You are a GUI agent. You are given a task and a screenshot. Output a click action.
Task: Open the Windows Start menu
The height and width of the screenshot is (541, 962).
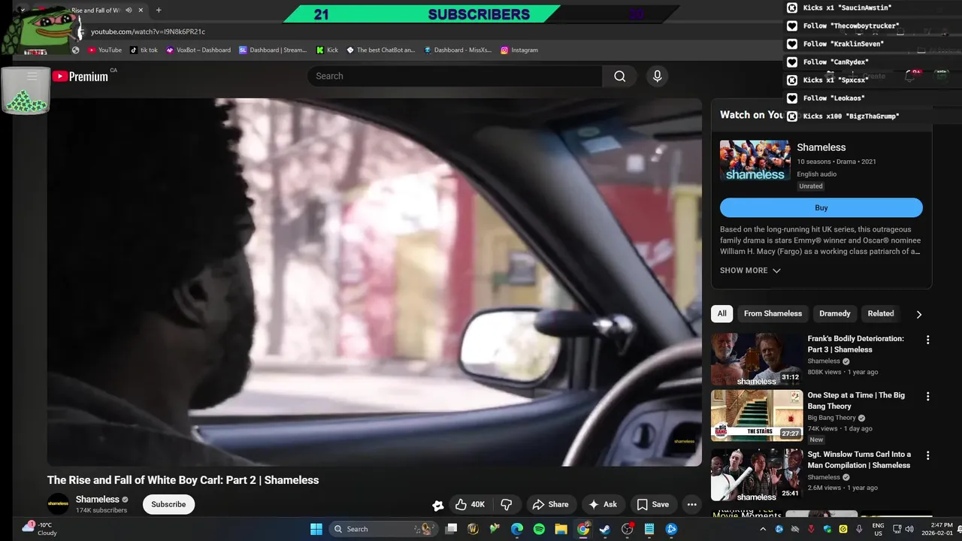(316, 529)
